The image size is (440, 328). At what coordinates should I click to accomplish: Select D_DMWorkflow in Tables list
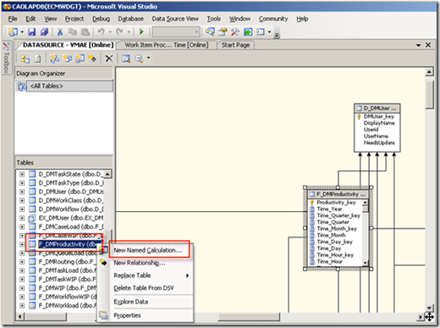[x=71, y=209]
